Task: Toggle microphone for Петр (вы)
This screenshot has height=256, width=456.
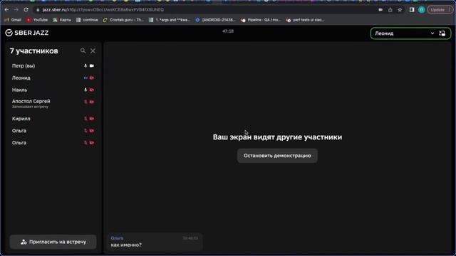Action: [x=85, y=66]
